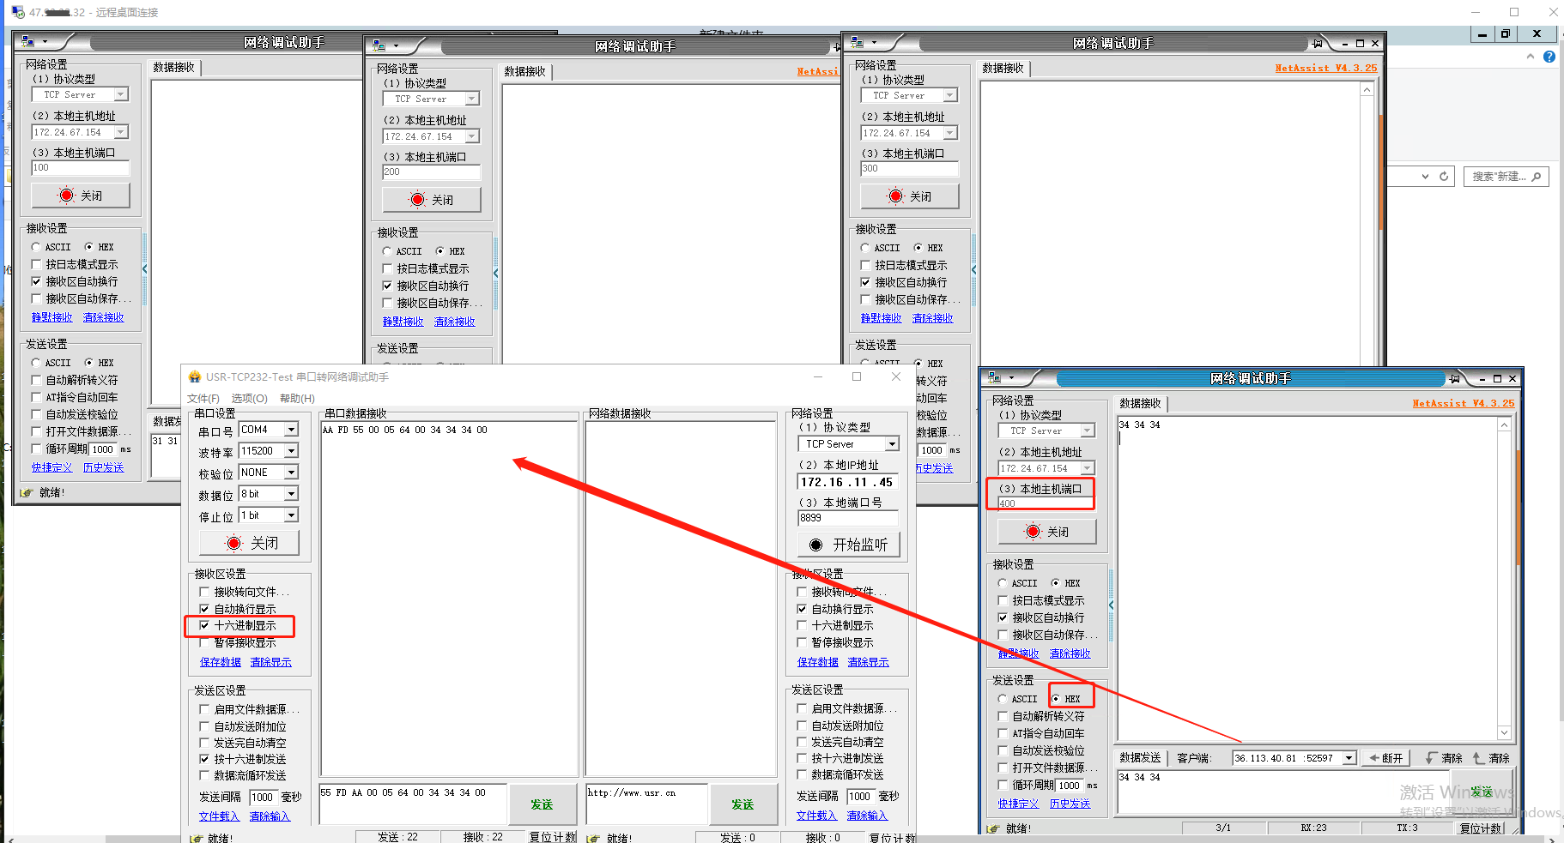Click the USR-TCP232-Test app icon in titlebar
This screenshot has height=843, width=1564.
[x=195, y=376]
